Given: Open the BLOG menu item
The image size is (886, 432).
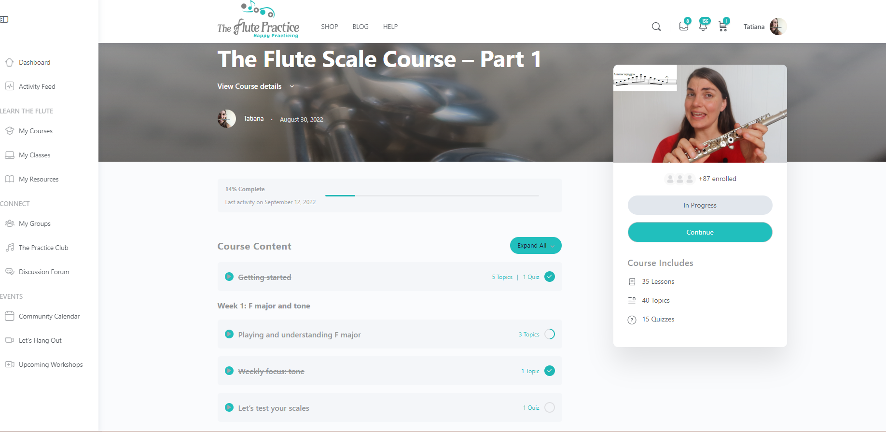Looking at the screenshot, I should (x=360, y=27).
